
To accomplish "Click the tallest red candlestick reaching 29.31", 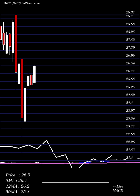I will point(16,43).
